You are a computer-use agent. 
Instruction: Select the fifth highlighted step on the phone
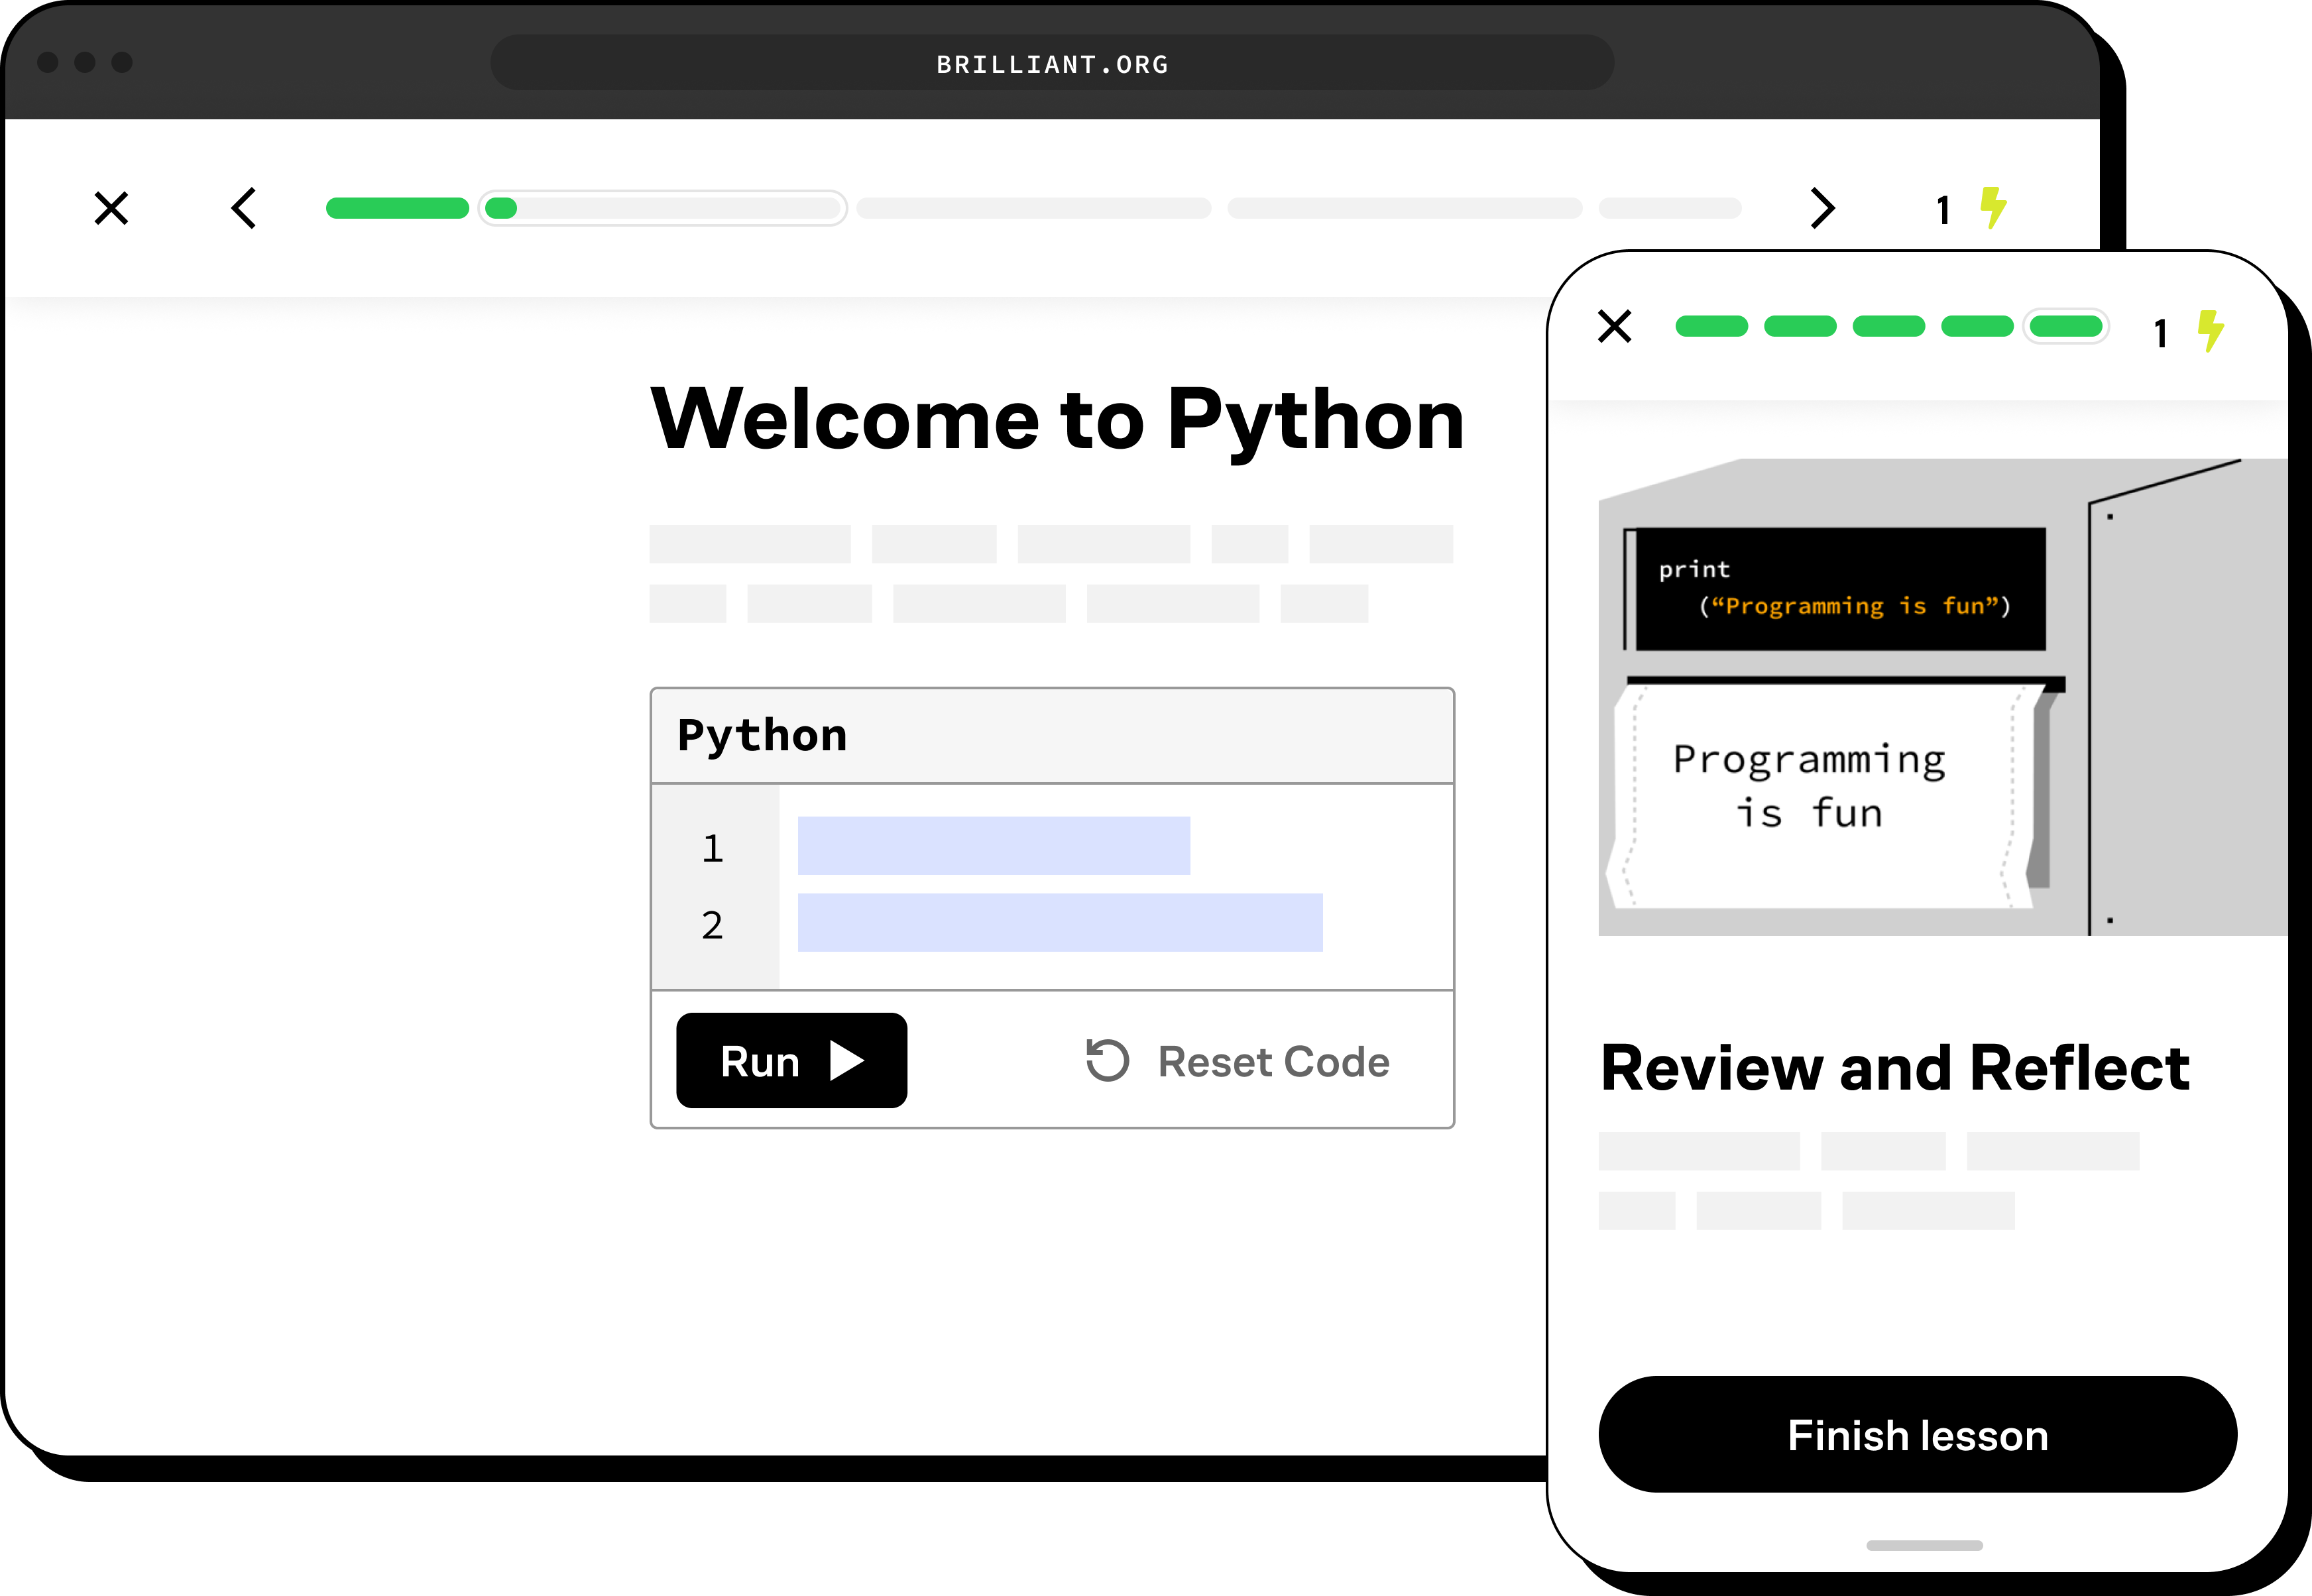pyautogui.click(x=2066, y=326)
